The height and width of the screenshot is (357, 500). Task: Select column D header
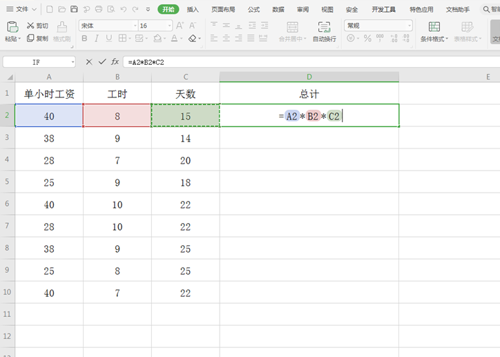[309, 77]
